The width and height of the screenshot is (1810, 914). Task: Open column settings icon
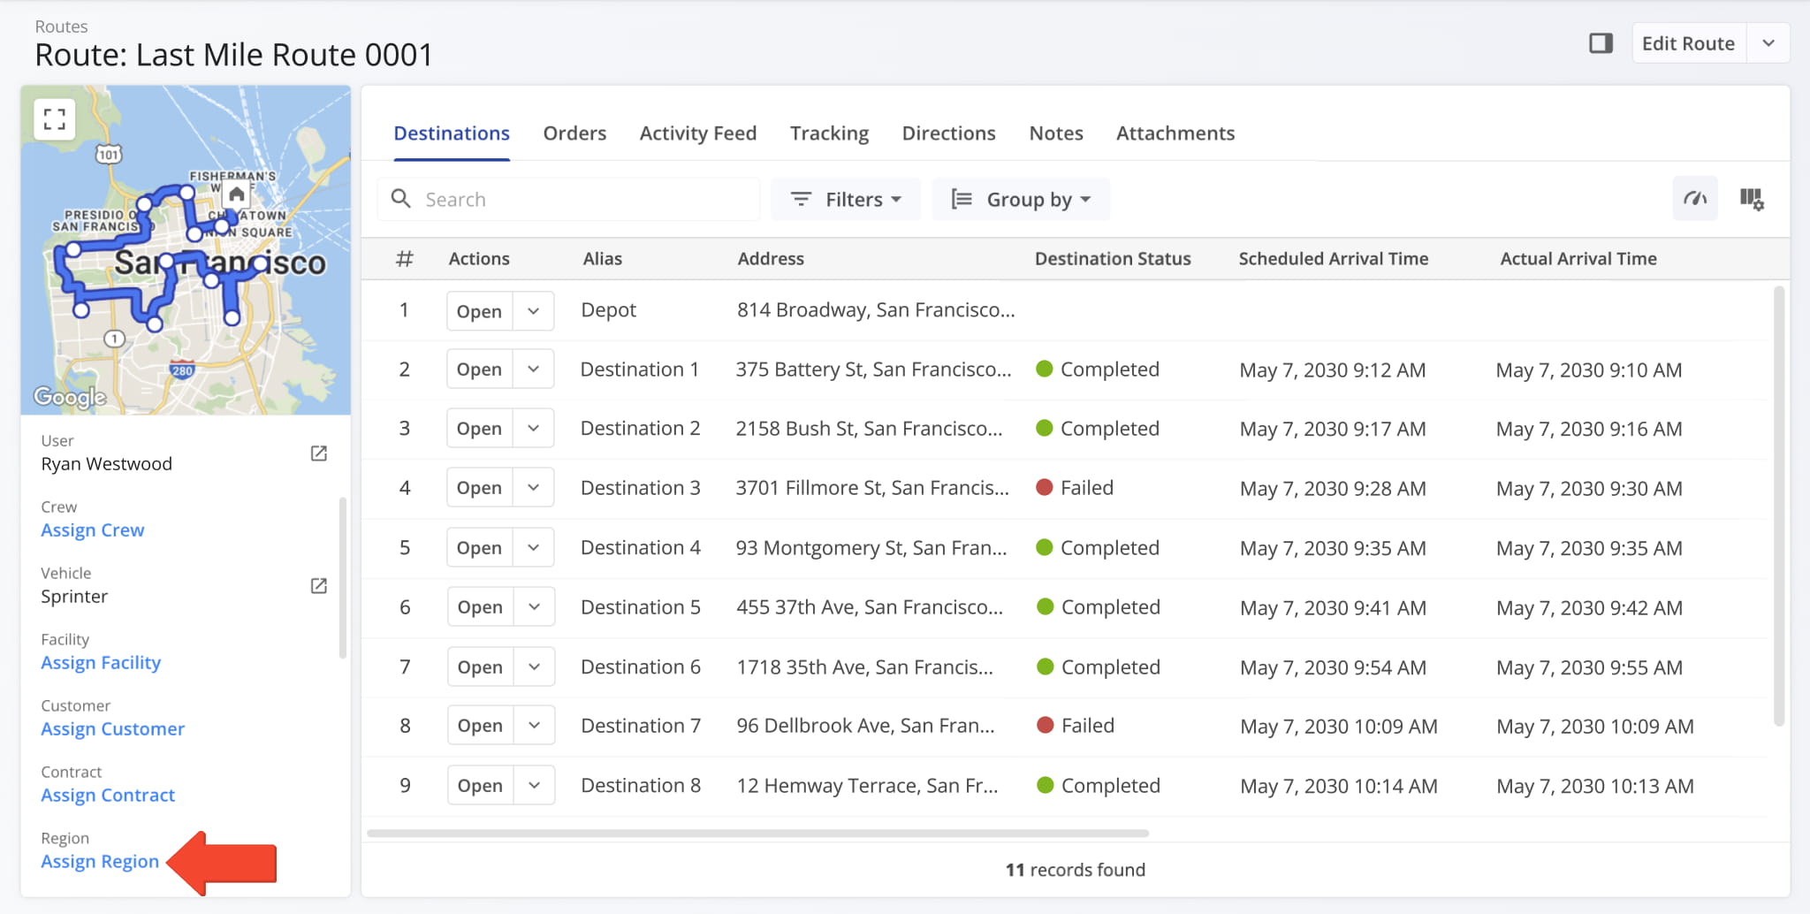tap(1752, 199)
